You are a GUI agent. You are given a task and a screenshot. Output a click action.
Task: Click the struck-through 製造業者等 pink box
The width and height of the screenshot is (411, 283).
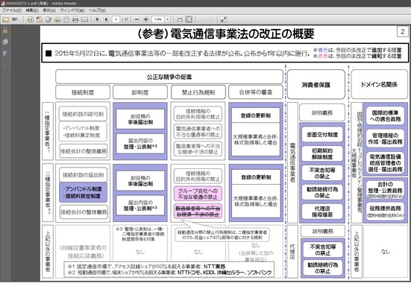[198, 212]
